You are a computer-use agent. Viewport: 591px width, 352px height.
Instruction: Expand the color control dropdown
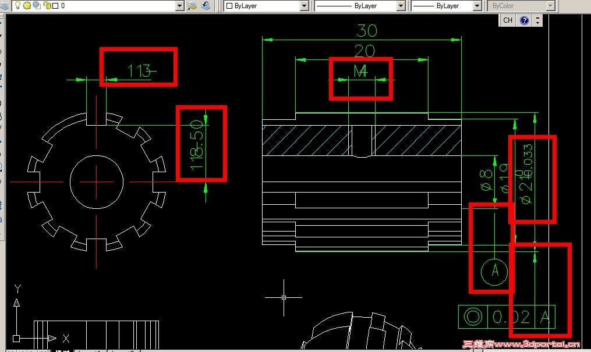click(304, 6)
